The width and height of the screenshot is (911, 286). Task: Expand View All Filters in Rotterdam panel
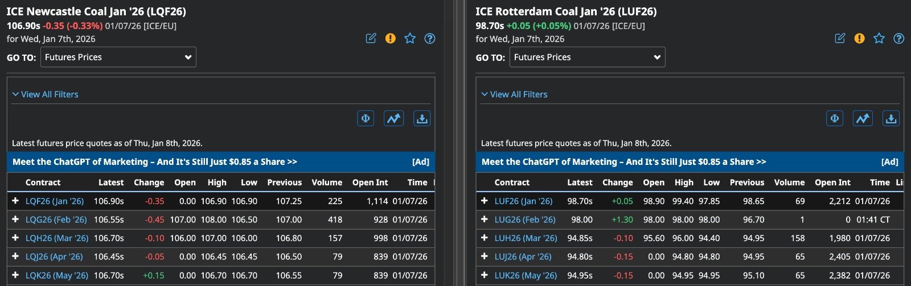tap(515, 94)
